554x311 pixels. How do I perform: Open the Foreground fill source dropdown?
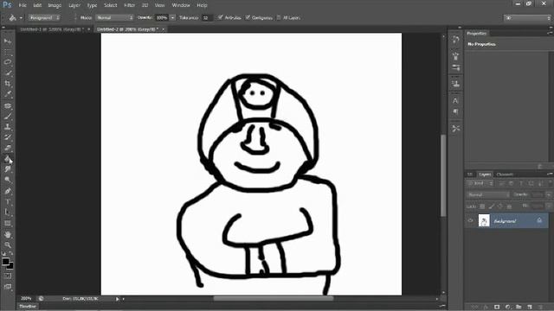pyautogui.click(x=44, y=17)
